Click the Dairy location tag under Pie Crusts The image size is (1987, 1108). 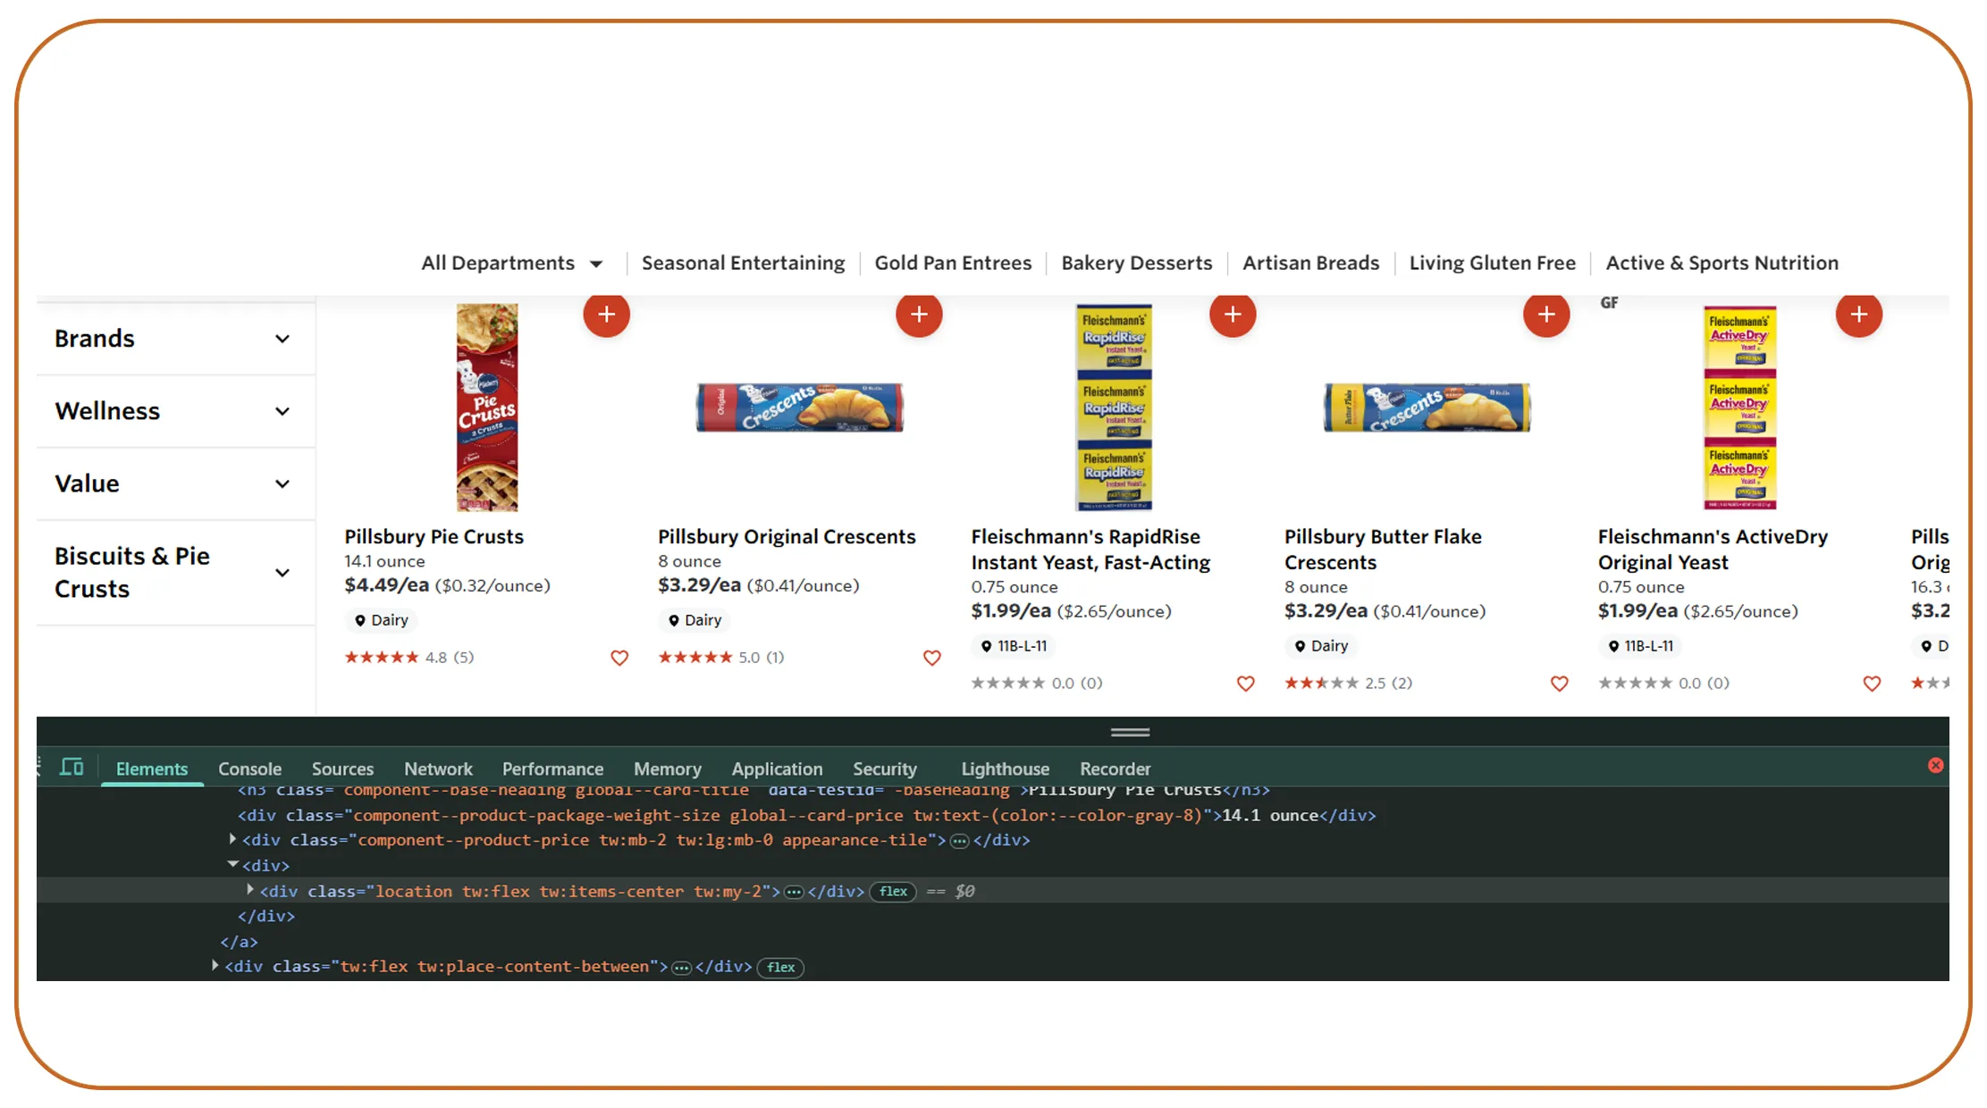(382, 620)
